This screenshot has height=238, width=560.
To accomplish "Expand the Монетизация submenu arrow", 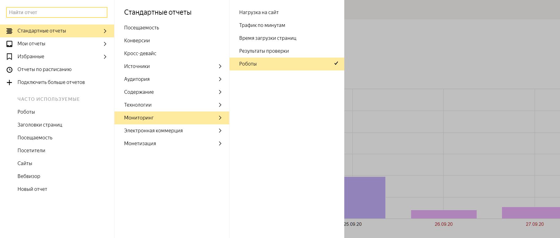I will (x=220, y=143).
